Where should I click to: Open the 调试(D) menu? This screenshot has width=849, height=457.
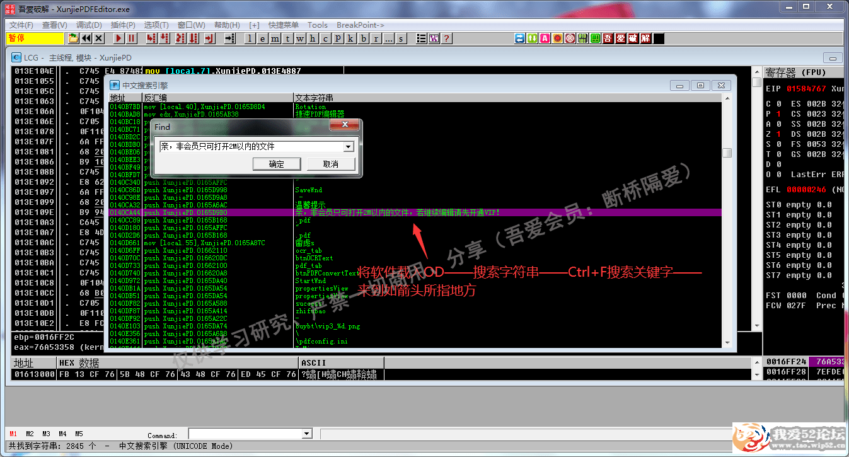(x=89, y=25)
